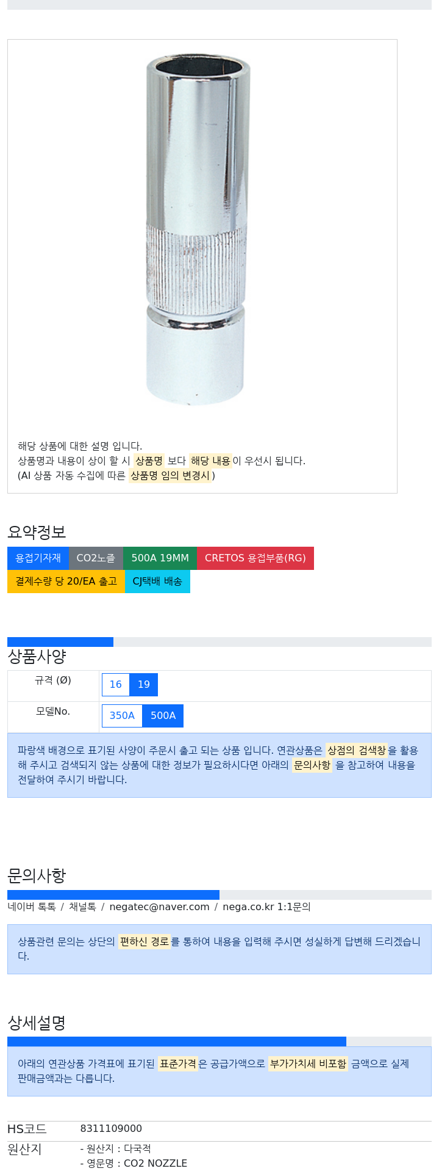The width and height of the screenshot is (439, 1171).
Task: Select model 350A option
Action: pyautogui.click(x=122, y=716)
